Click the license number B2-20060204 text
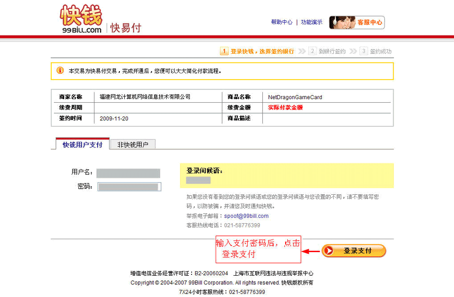This screenshot has height=297, width=454. coord(212,273)
